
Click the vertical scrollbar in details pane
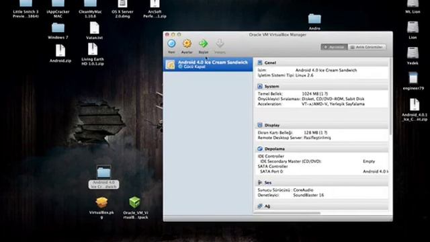(x=390, y=96)
